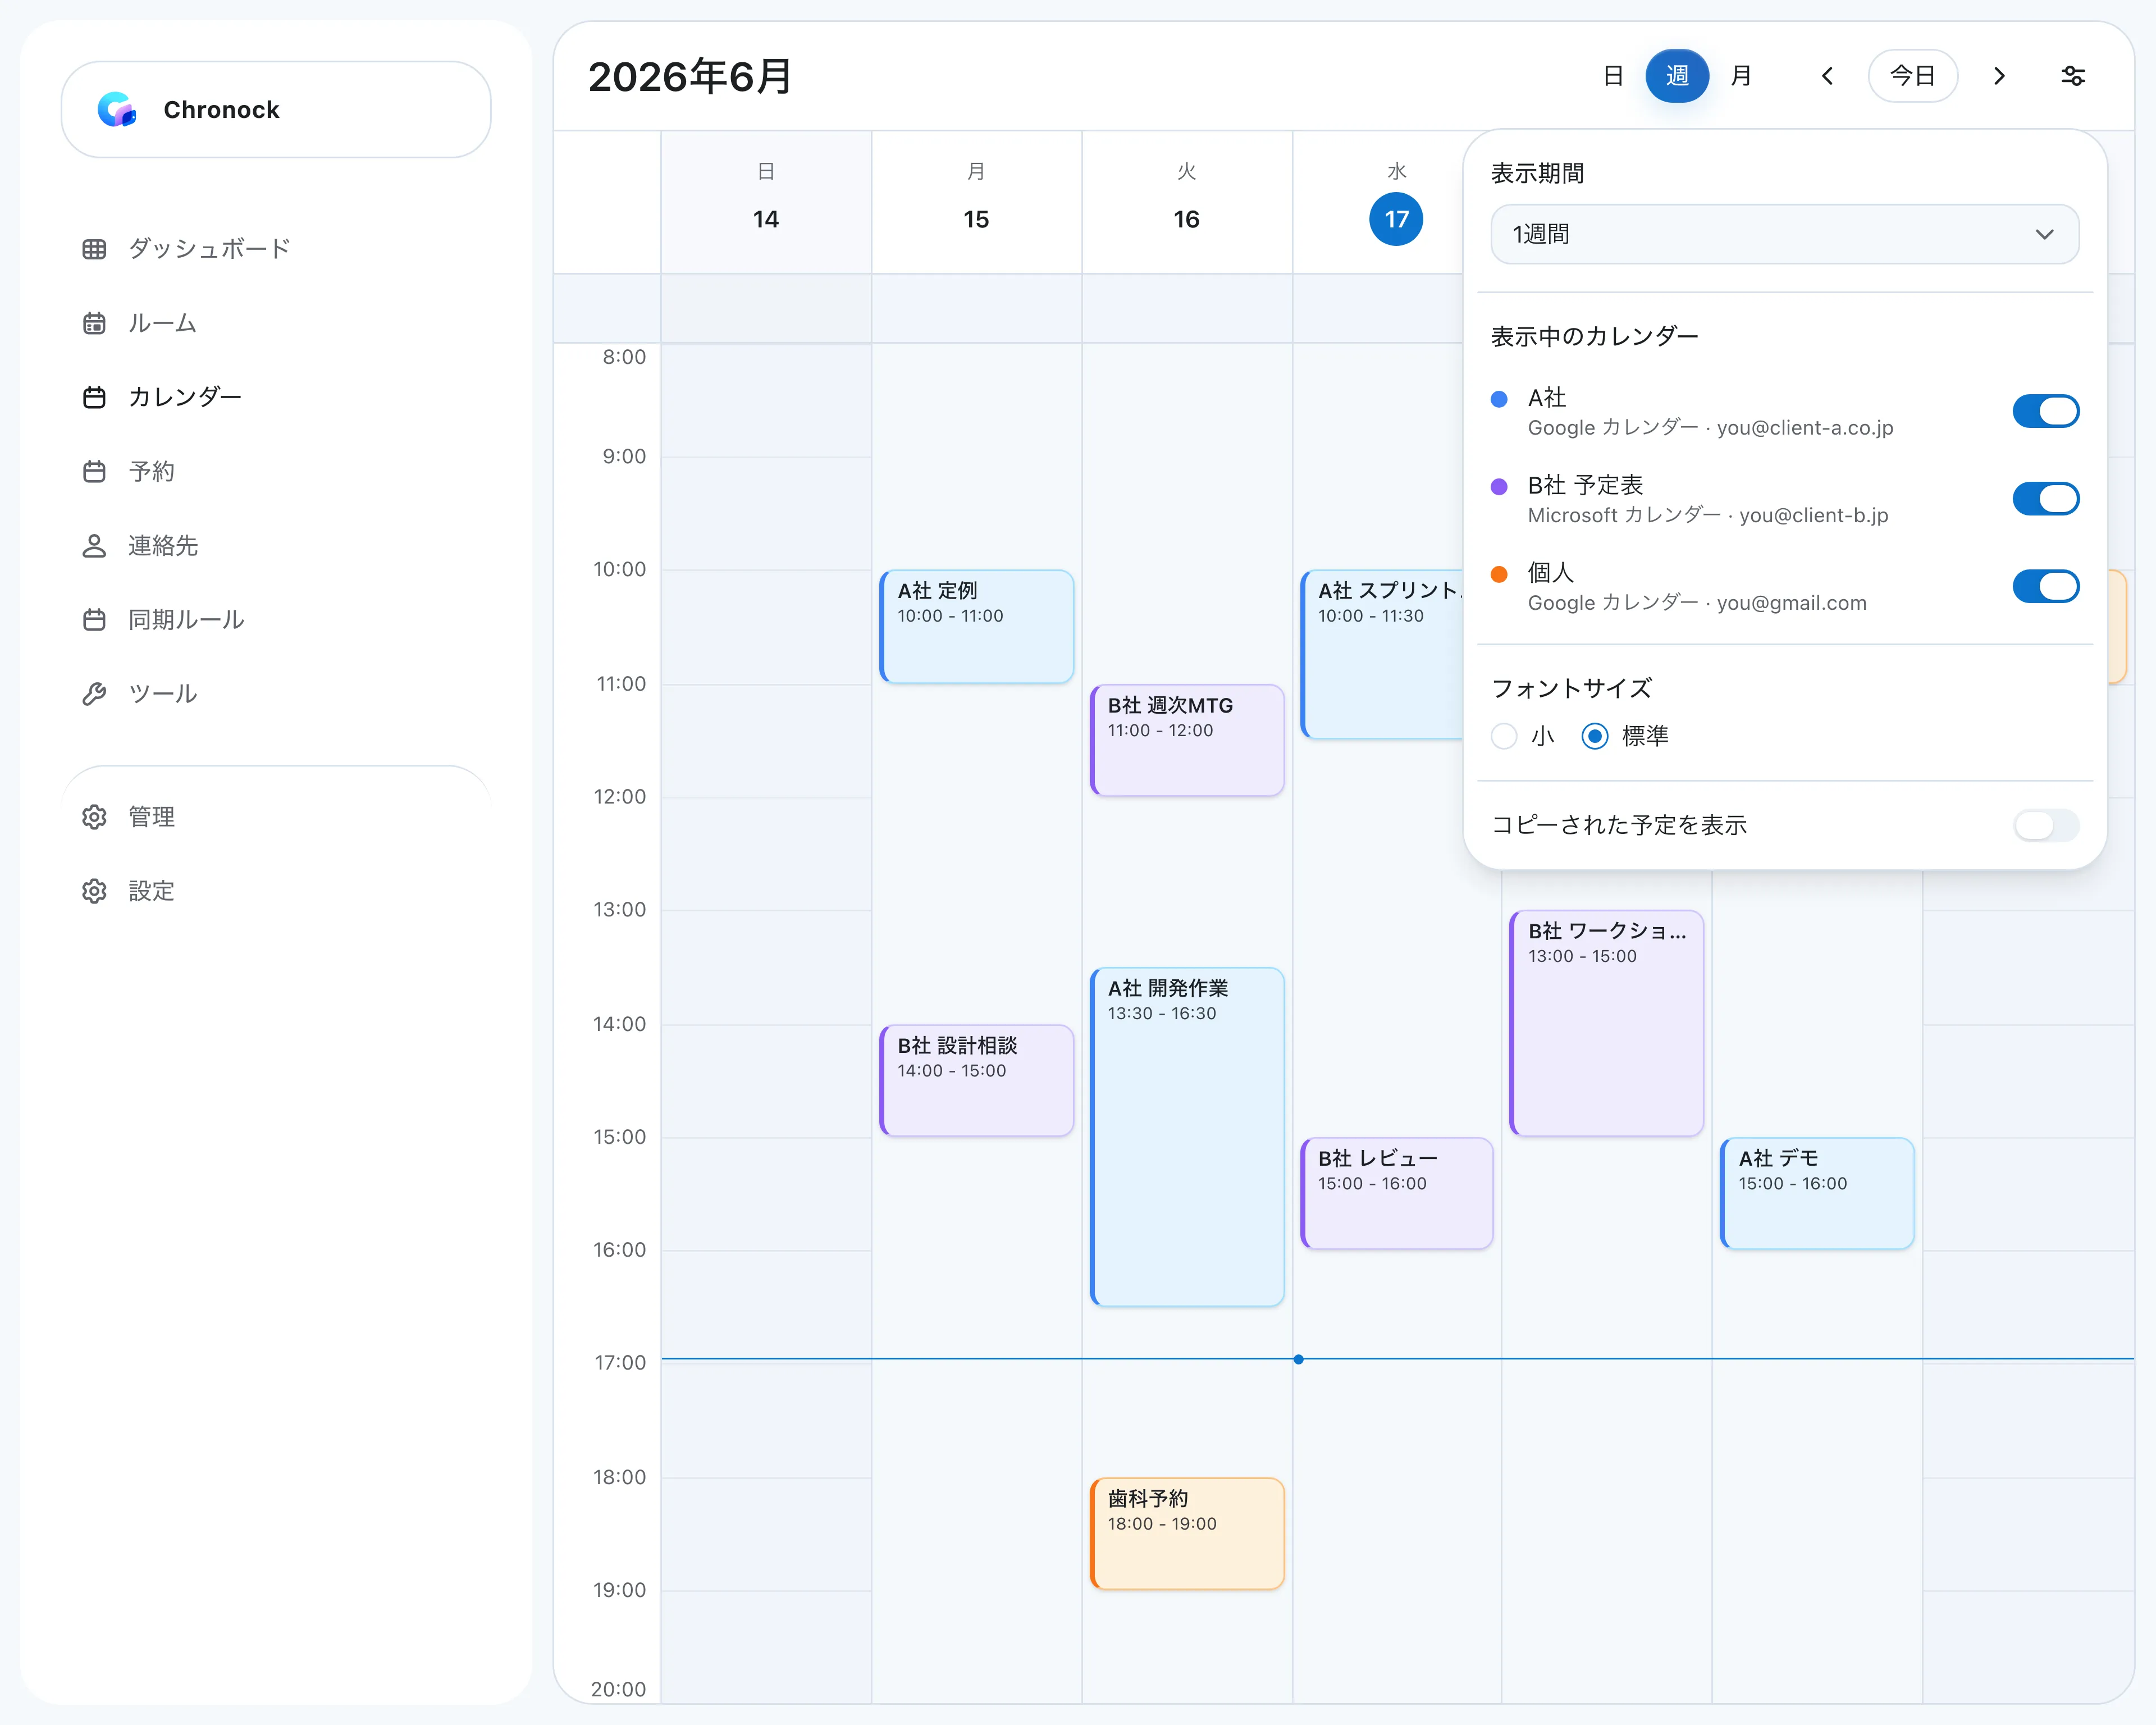Select date 14 in header
Screen dimensions: 2156x1725
tap(766, 220)
